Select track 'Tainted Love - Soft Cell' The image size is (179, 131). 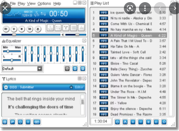click(129, 52)
